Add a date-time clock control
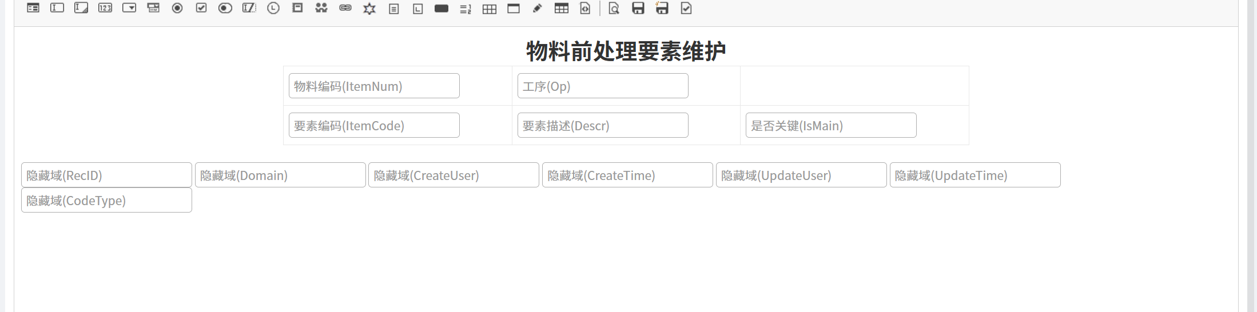 coord(273,8)
